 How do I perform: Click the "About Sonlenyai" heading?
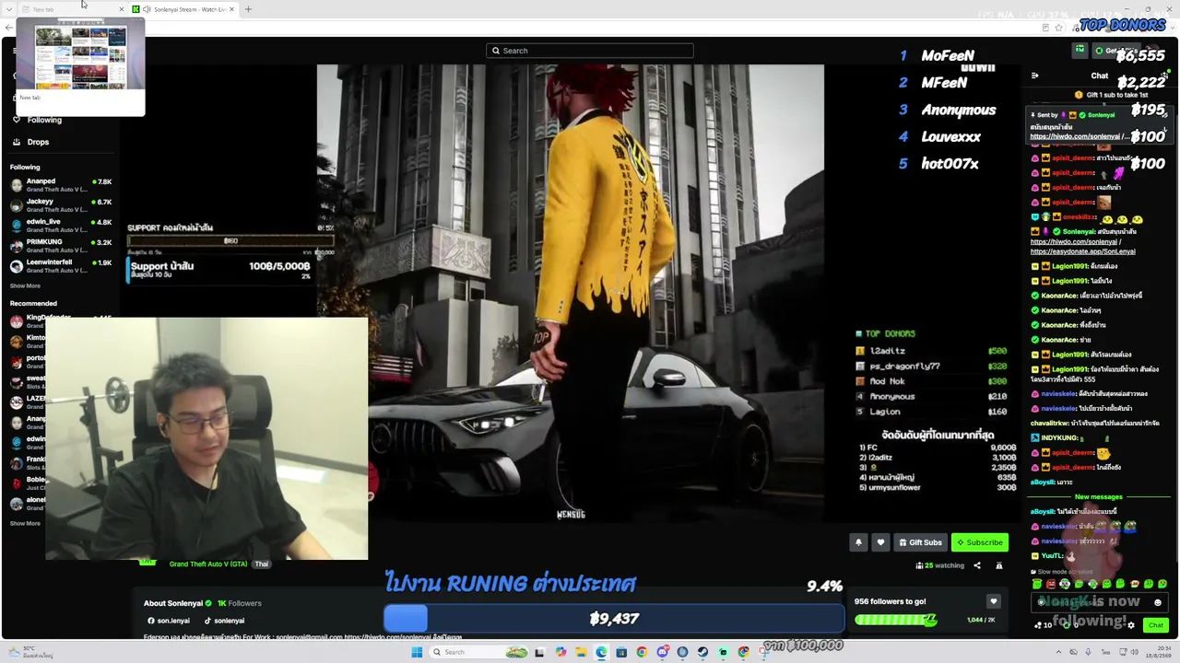(172, 603)
